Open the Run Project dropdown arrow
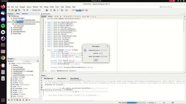The image size is (186, 104). click(60, 10)
